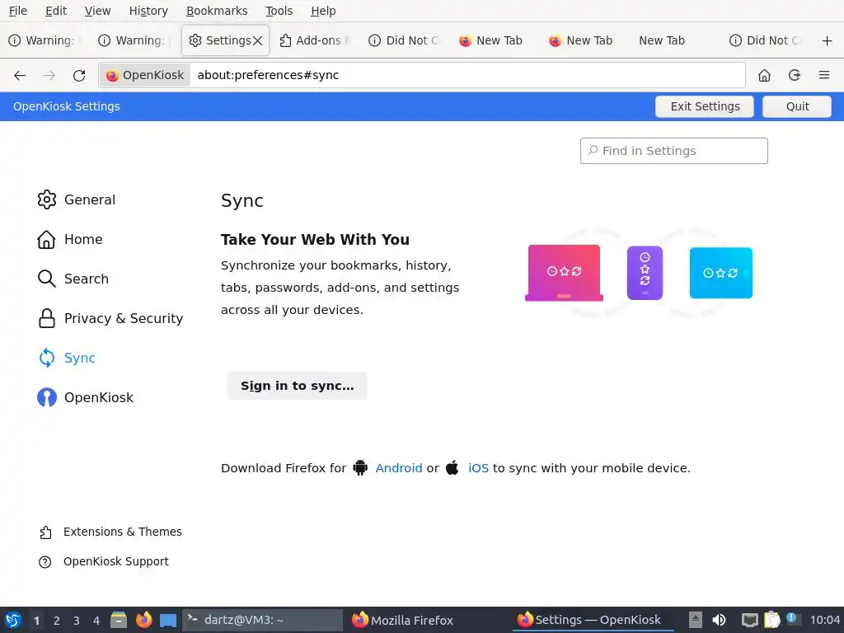844x633 pixels.
Task: Focus the Find in Settings search box
Action: pyautogui.click(x=674, y=151)
